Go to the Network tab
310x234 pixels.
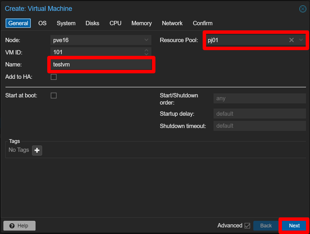click(x=172, y=23)
